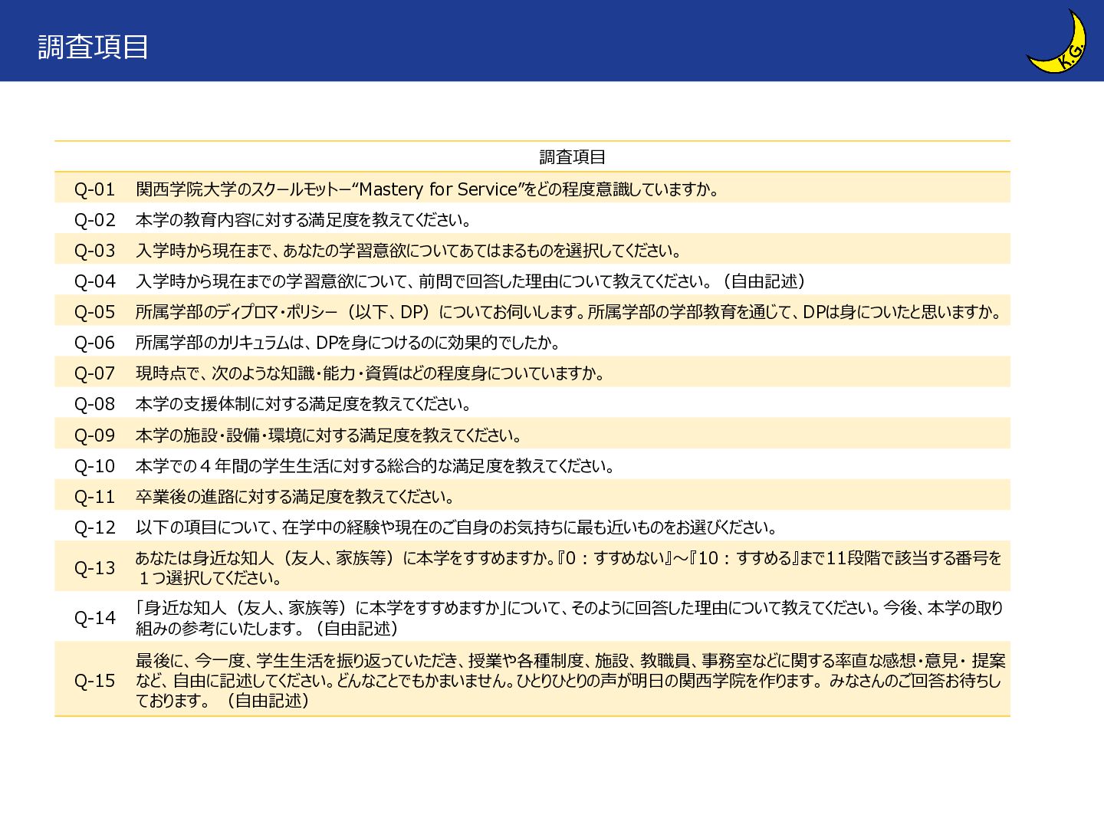Viewport: 1104px width, 828px height.
Task: Click the Q-05 question about ディプロマ・ポリシー
Action: pyautogui.click(x=570, y=312)
